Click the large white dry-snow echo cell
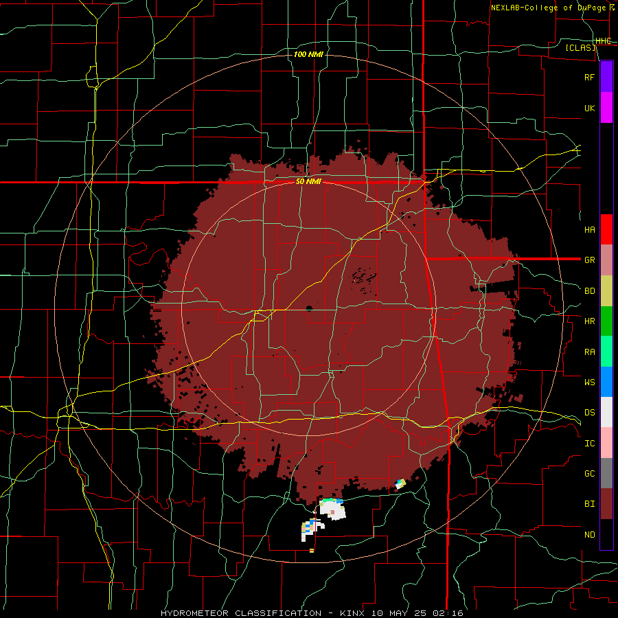Image resolution: width=618 pixels, height=618 pixels. 332,510
